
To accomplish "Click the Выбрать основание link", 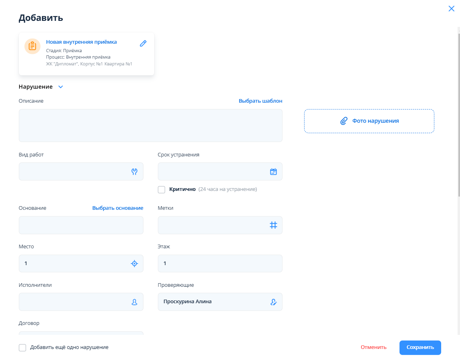I will coord(117,208).
